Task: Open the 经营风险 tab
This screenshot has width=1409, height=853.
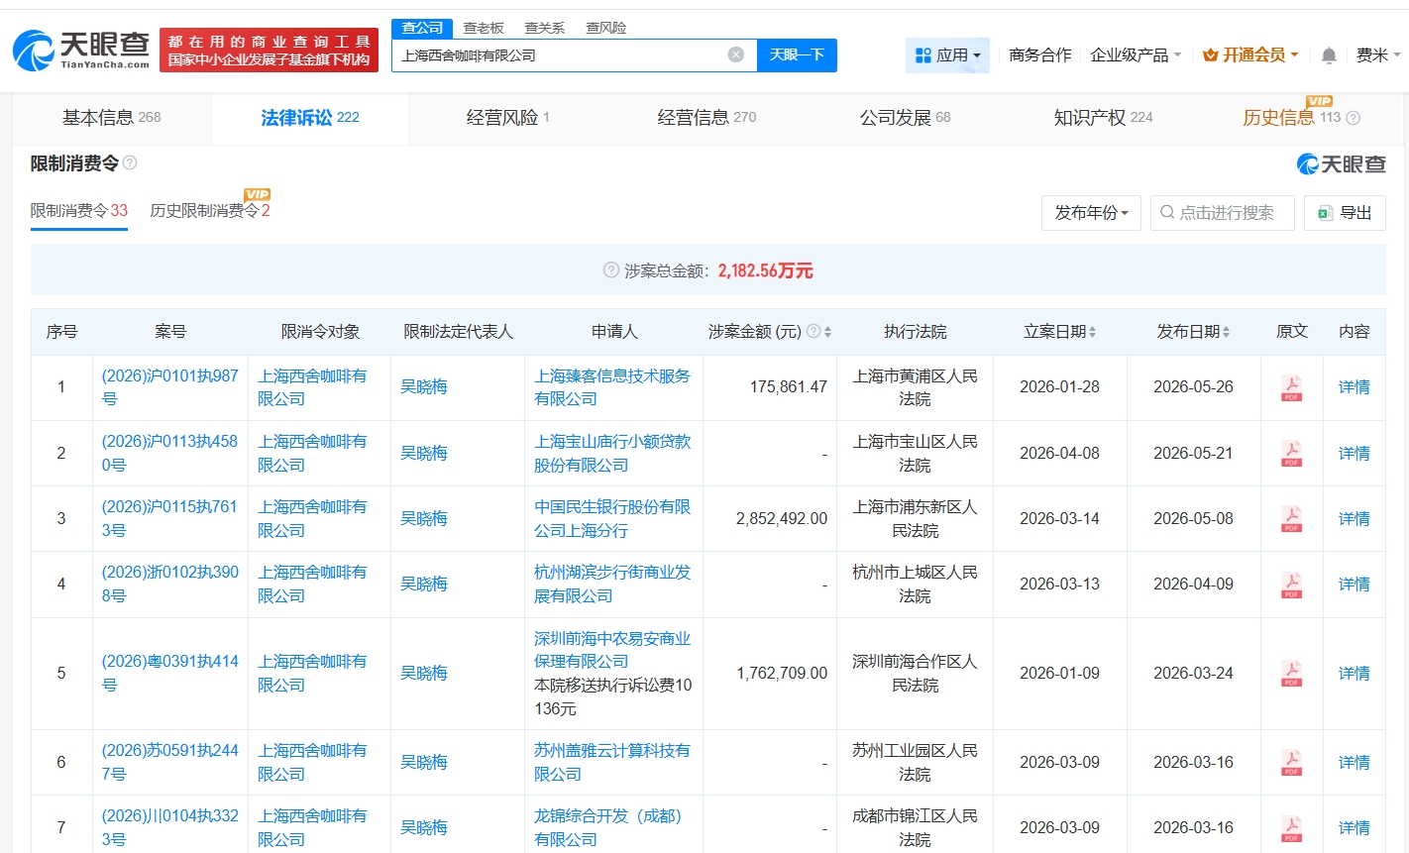Action: (508, 118)
